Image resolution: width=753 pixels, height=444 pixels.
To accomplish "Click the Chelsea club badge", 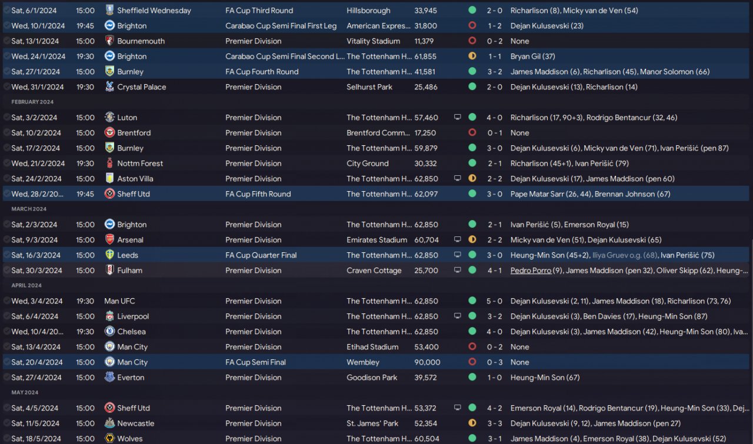I will (109, 332).
